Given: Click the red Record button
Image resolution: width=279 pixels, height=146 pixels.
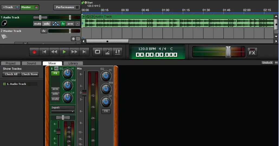Looking at the screenshot, I should pos(34,52).
